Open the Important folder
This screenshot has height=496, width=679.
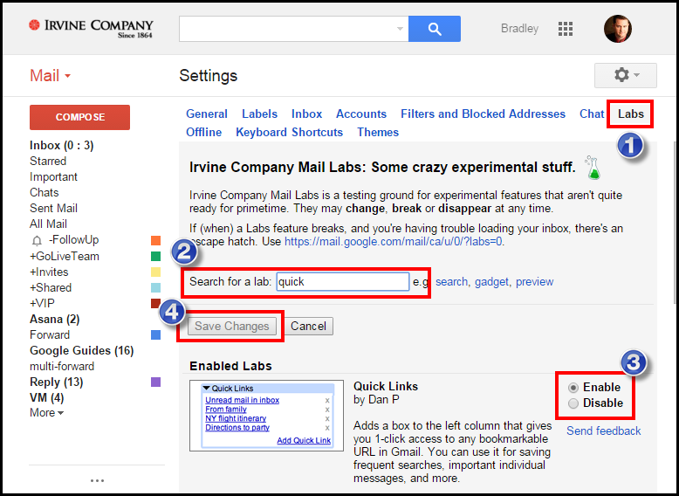(53, 176)
